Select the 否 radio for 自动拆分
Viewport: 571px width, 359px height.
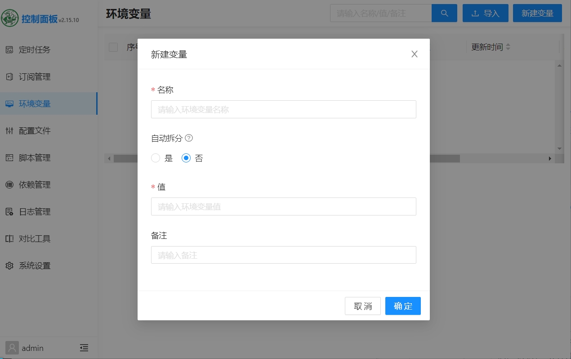[x=186, y=158]
